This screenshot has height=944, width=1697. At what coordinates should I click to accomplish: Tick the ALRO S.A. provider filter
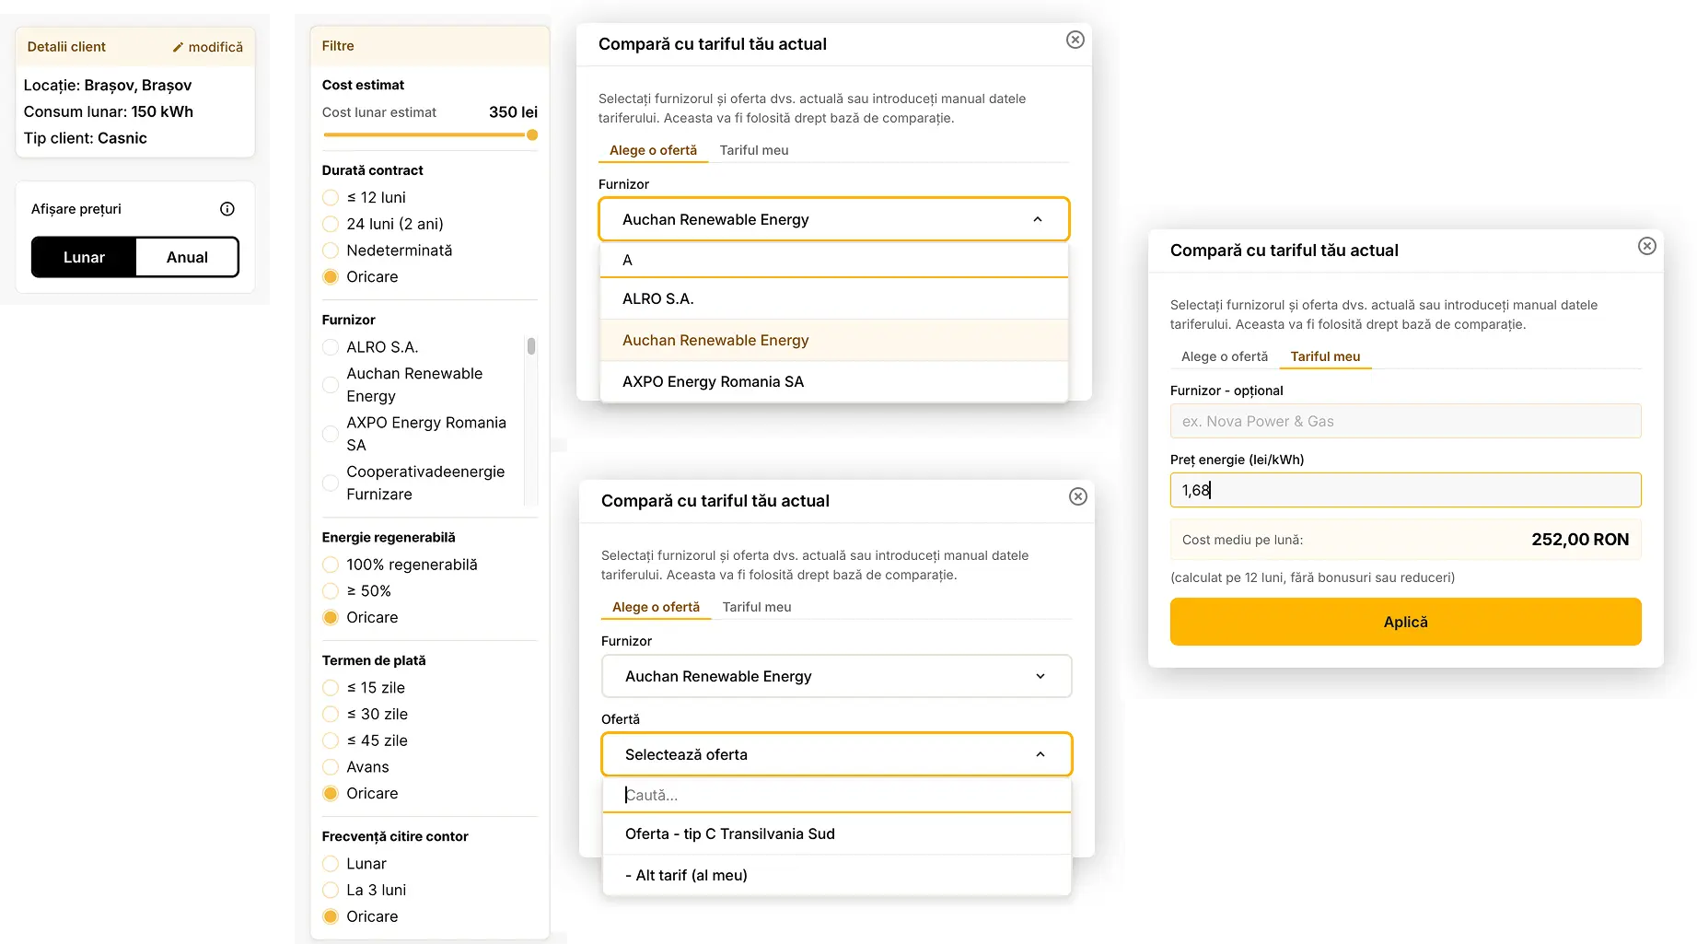point(331,347)
